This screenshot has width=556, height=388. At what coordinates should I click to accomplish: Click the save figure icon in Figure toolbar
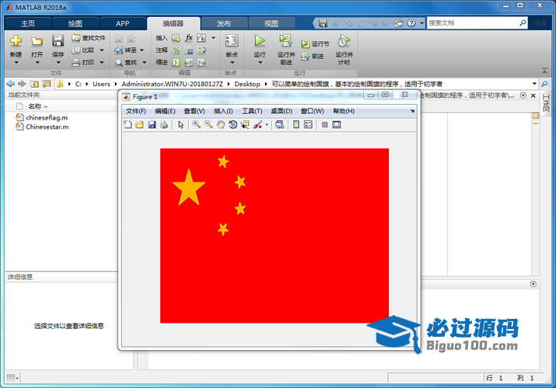click(152, 124)
